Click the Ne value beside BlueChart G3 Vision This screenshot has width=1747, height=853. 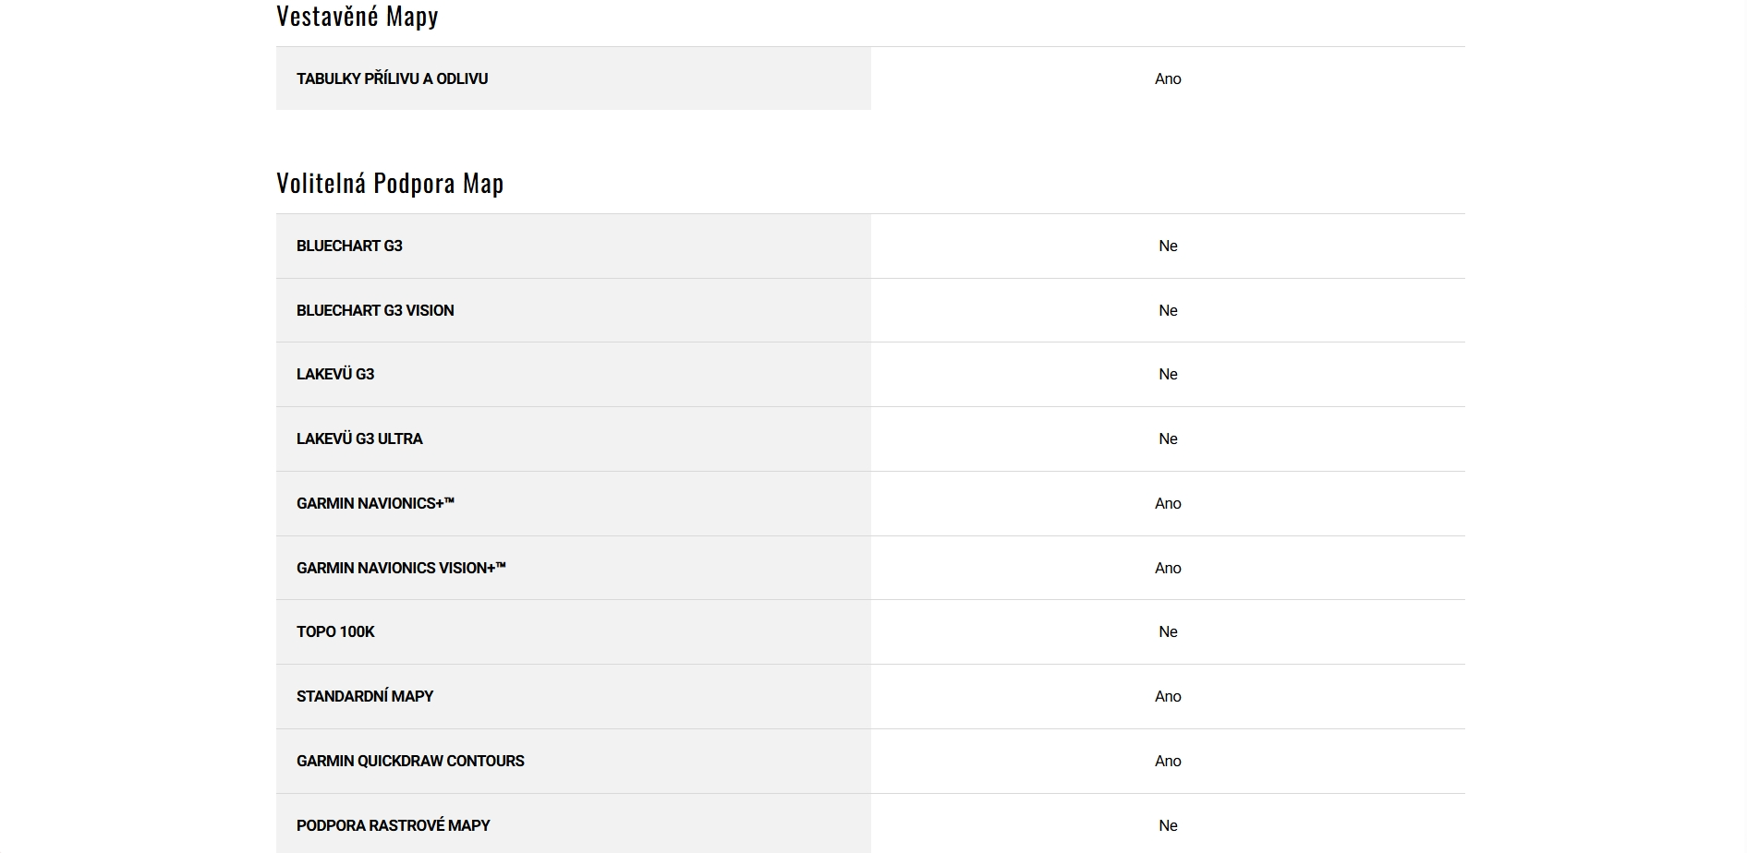pos(1168,310)
